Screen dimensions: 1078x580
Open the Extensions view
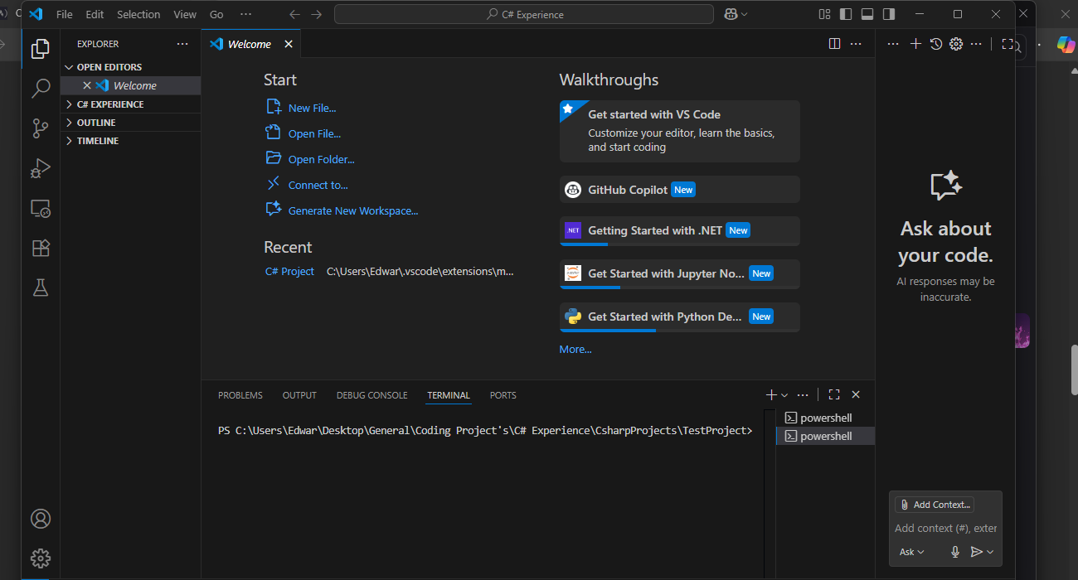[41, 248]
